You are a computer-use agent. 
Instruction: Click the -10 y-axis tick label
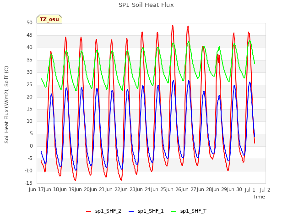point(28,170)
